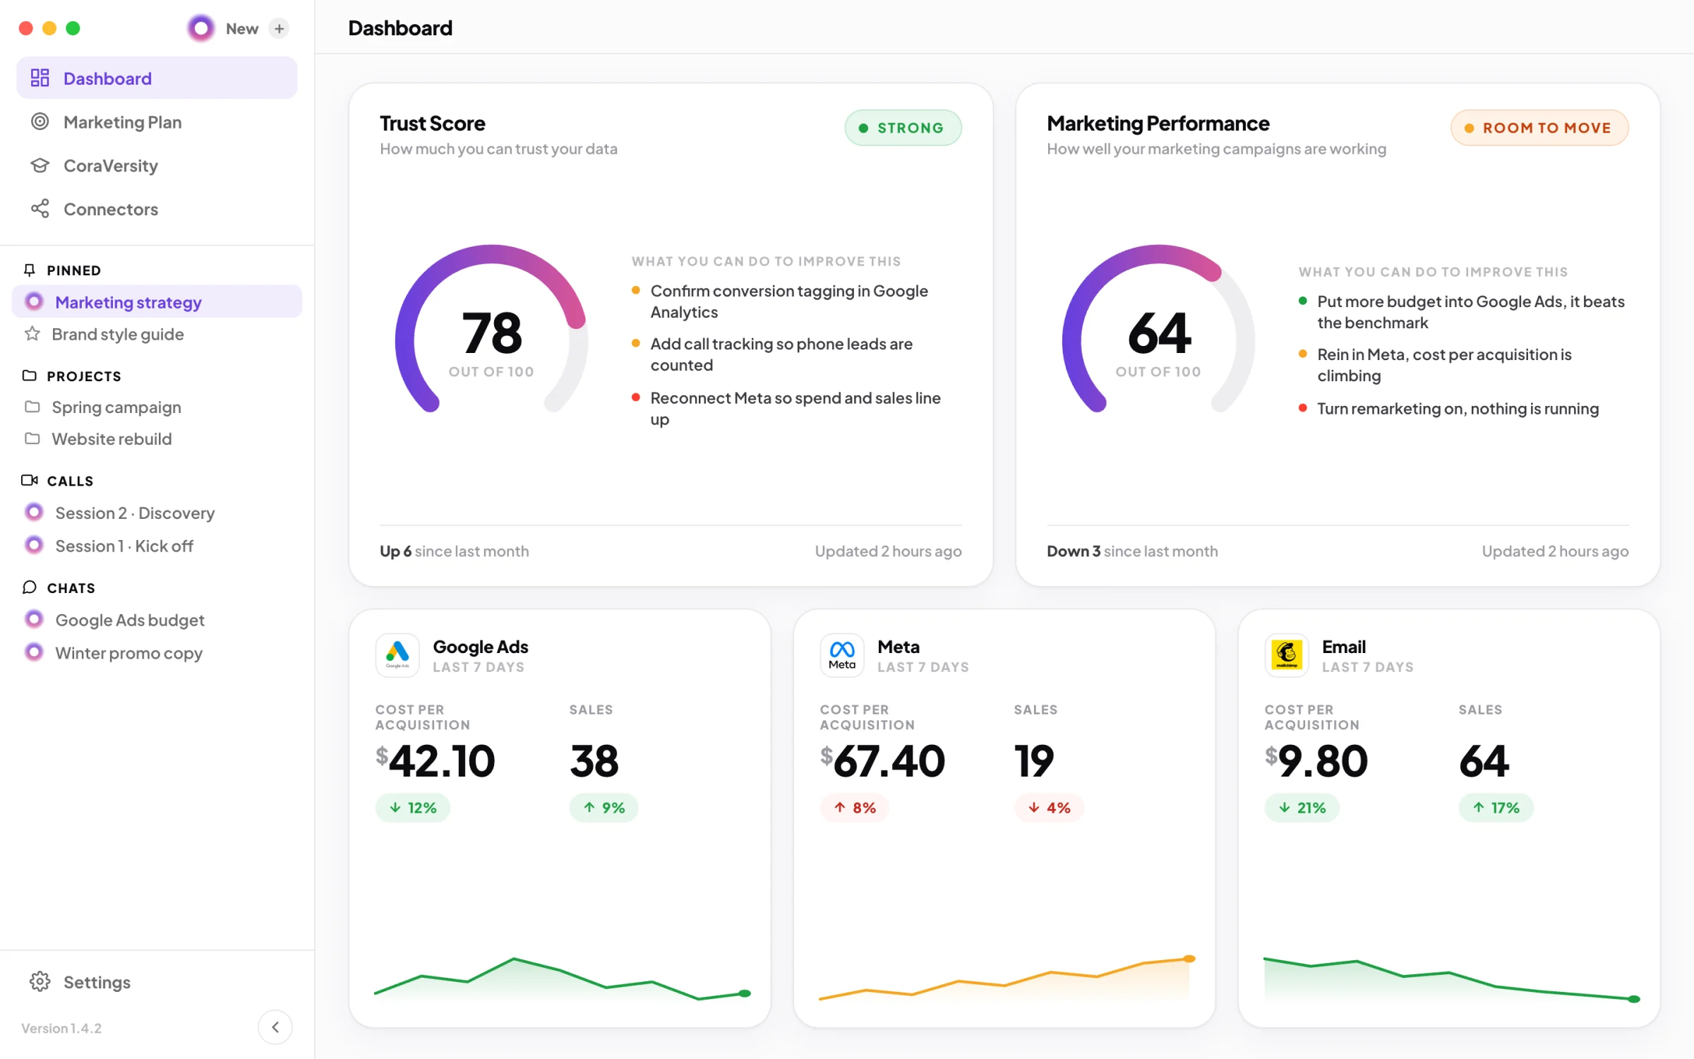Click the STRONG status badge
Screen dimensions: 1694x1059
click(903, 128)
